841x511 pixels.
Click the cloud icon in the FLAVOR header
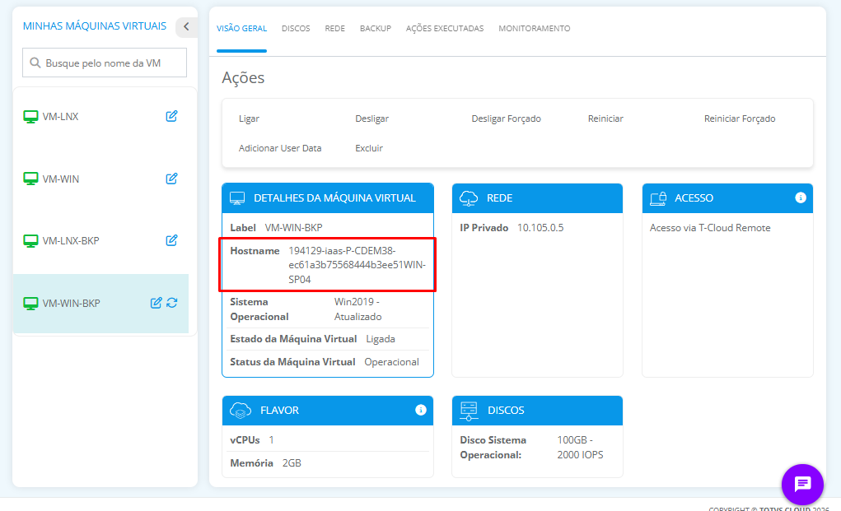point(241,411)
